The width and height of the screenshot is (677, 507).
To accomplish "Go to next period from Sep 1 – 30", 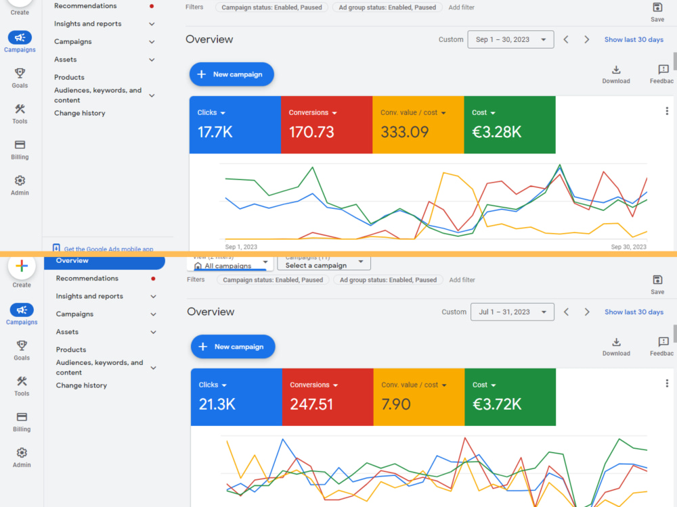I will [x=586, y=40].
